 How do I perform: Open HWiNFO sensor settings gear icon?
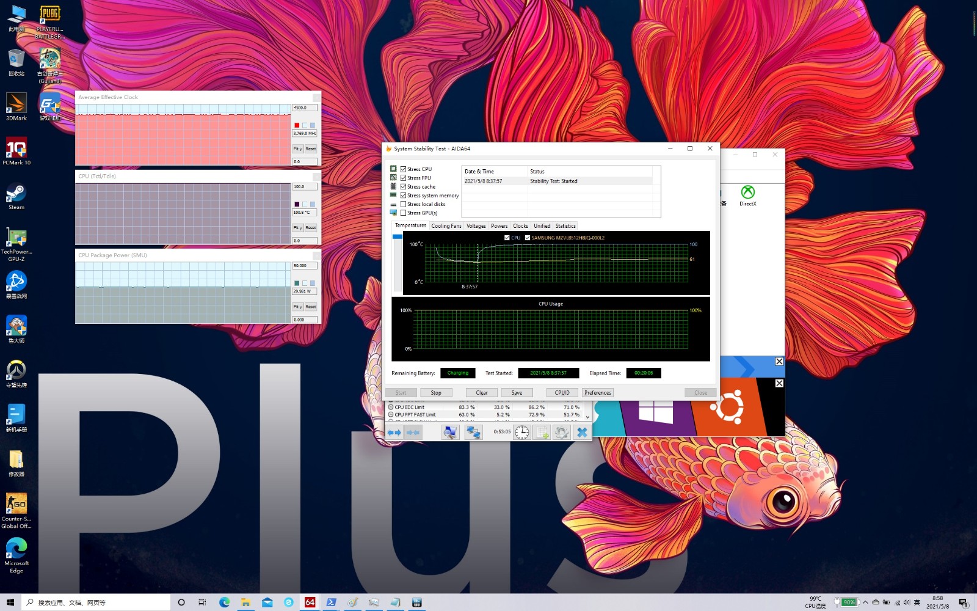562,433
